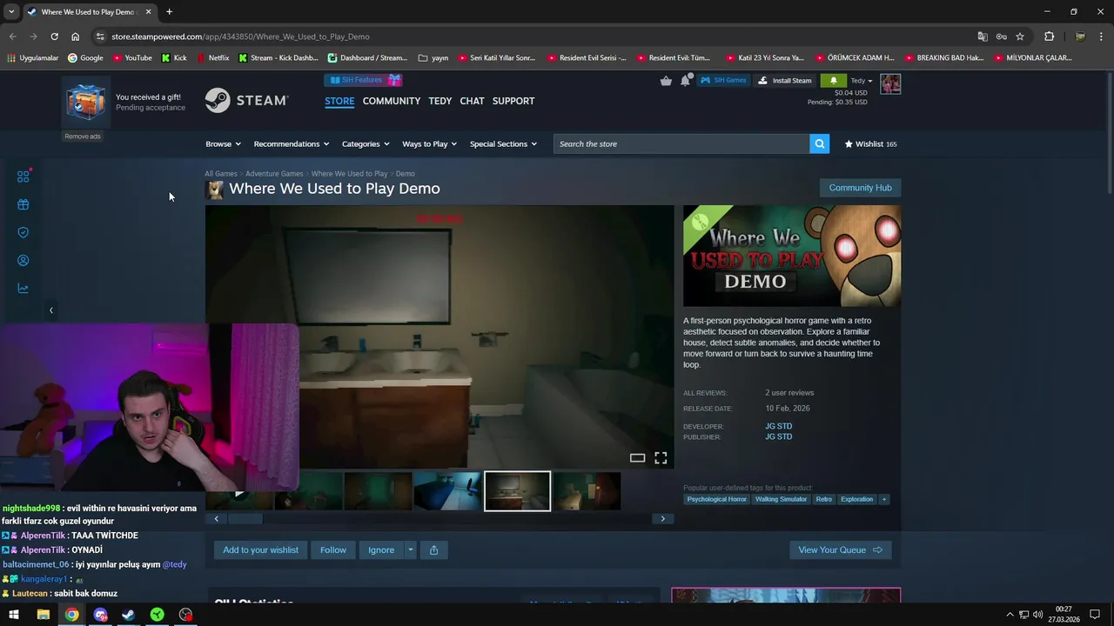The height and width of the screenshot is (626, 1114).
Task: Click the All Games breadcrumb
Action: (x=221, y=174)
